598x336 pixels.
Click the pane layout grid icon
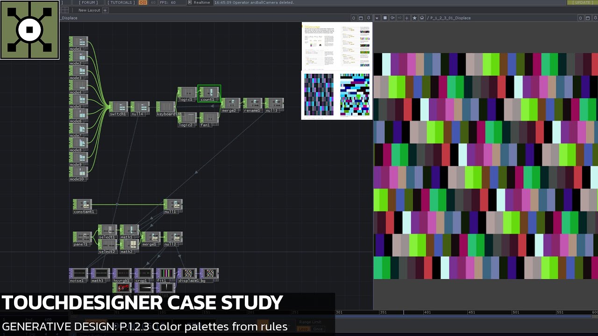click(x=65, y=10)
